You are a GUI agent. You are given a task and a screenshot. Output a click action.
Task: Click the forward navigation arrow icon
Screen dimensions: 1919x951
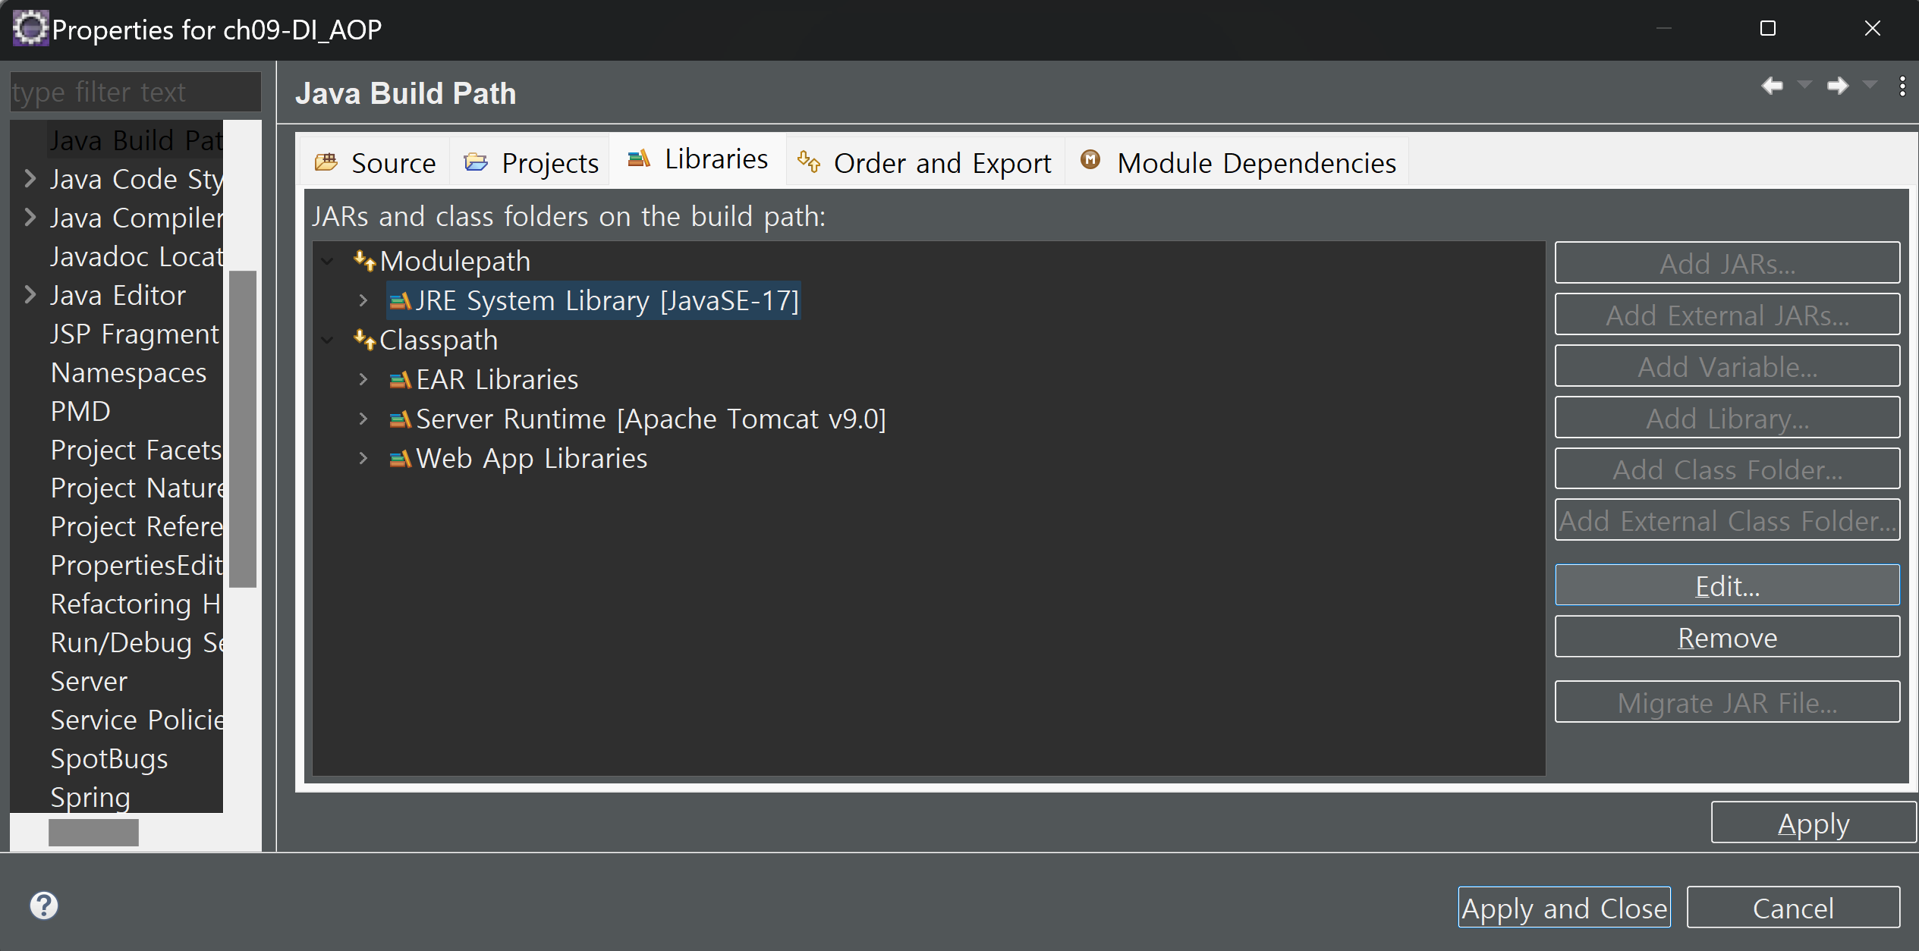click(1837, 86)
